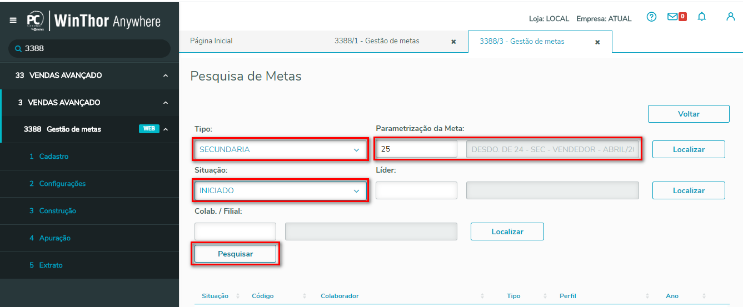
Task: Focus the Líder code input field
Action: (416, 190)
